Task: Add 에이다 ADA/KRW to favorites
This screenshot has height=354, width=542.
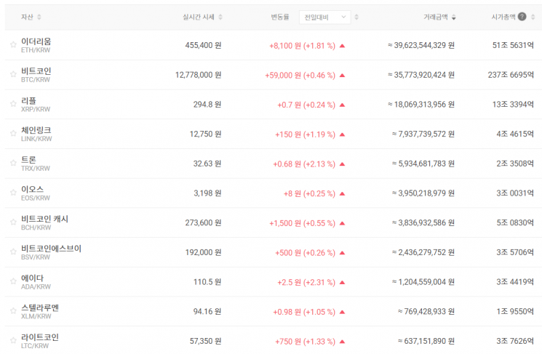Action: (13, 281)
